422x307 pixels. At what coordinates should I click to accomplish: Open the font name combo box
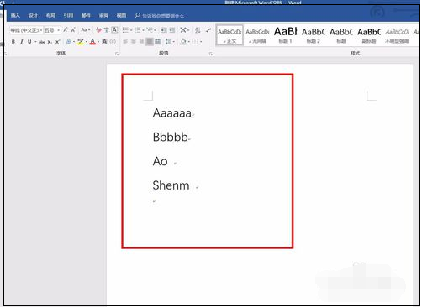click(26, 30)
